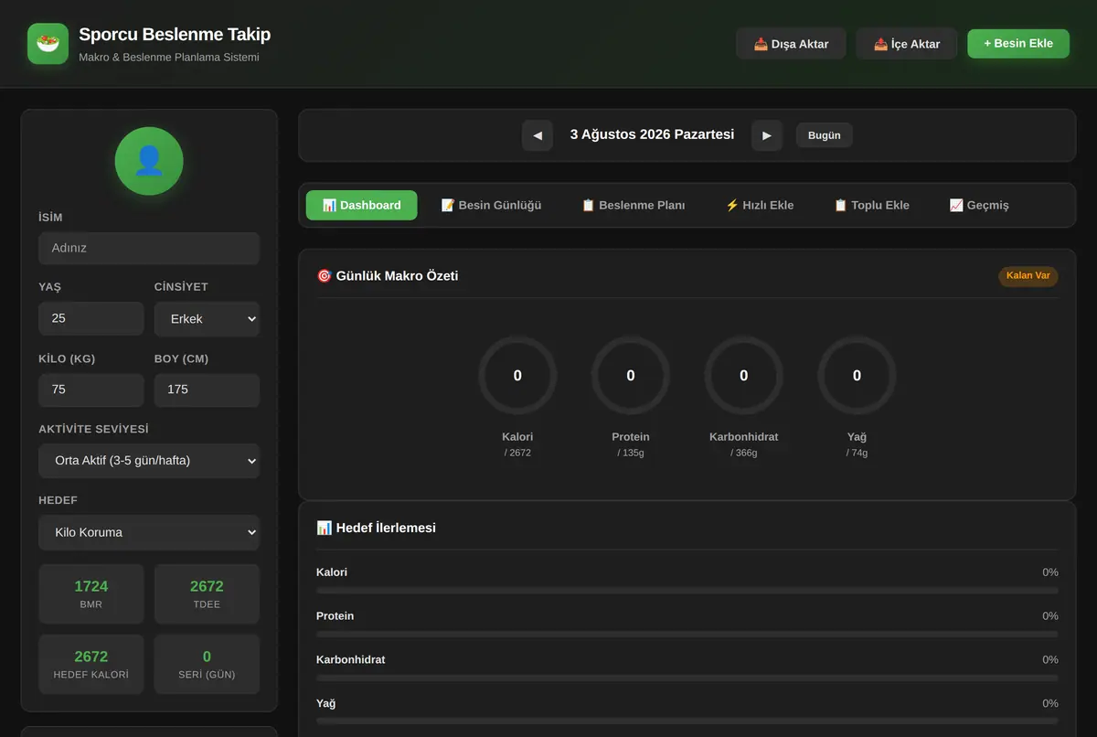Image resolution: width=1097 pixels, height=737 pixels.
Task: Click the Karbonhidrat progress bar
Action: 687,678
